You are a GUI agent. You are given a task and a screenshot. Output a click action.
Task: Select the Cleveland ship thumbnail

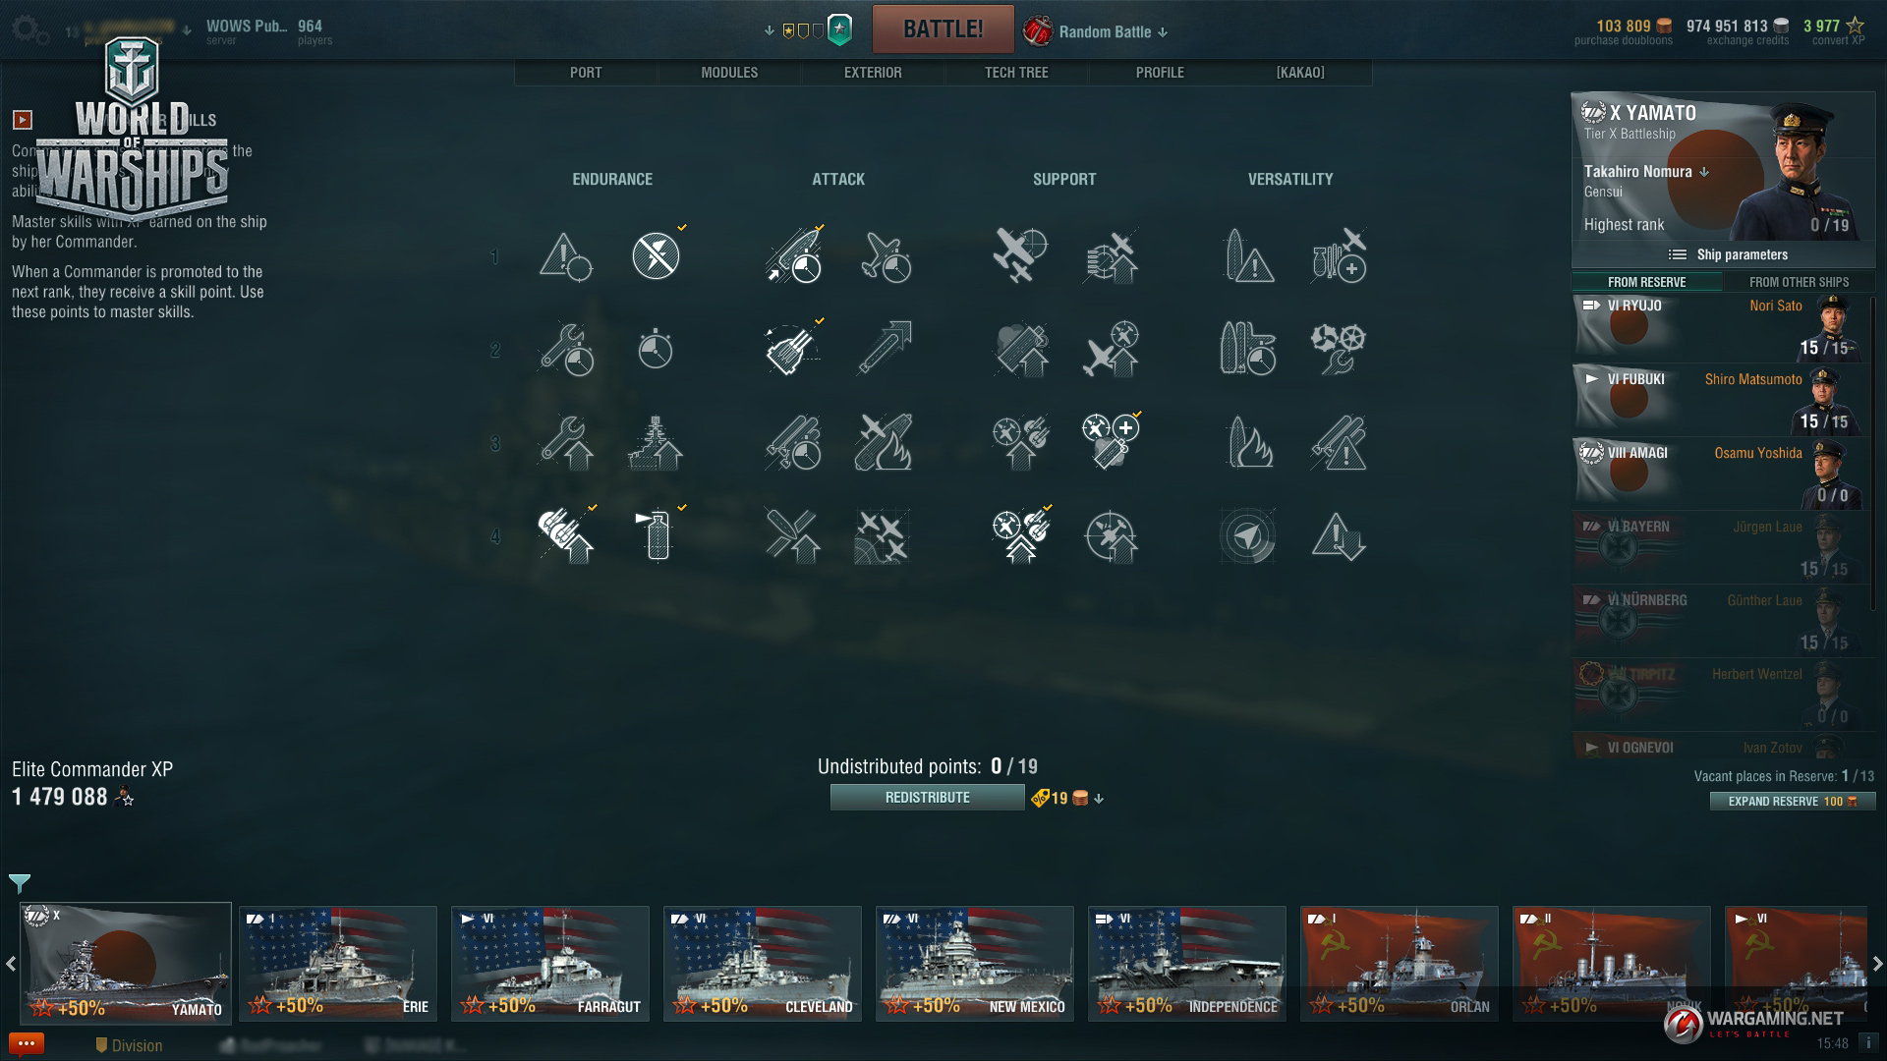point(763,964)
